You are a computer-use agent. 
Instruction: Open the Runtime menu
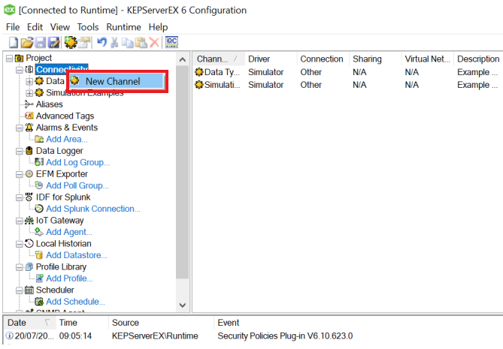point(124,26)
